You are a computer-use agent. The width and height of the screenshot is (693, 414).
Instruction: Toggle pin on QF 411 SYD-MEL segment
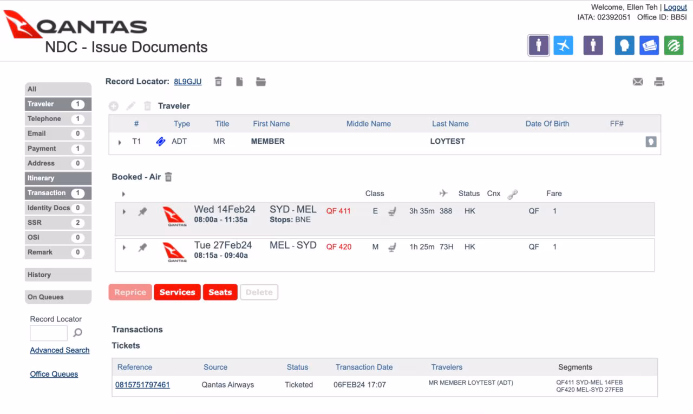pos(142,212)
